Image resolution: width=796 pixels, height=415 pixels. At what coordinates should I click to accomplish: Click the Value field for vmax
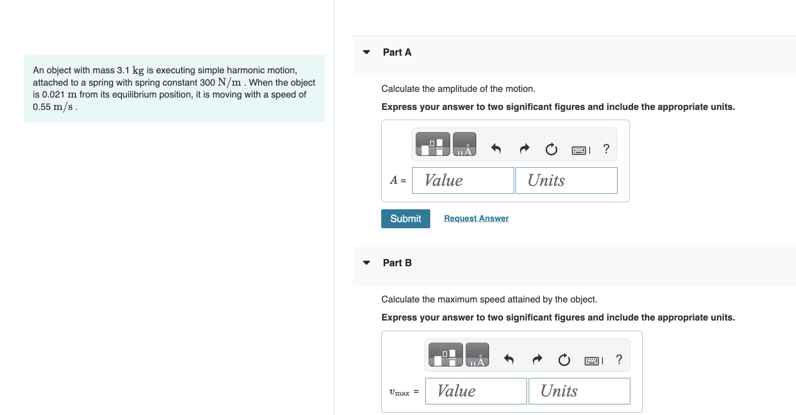(475, 391)
